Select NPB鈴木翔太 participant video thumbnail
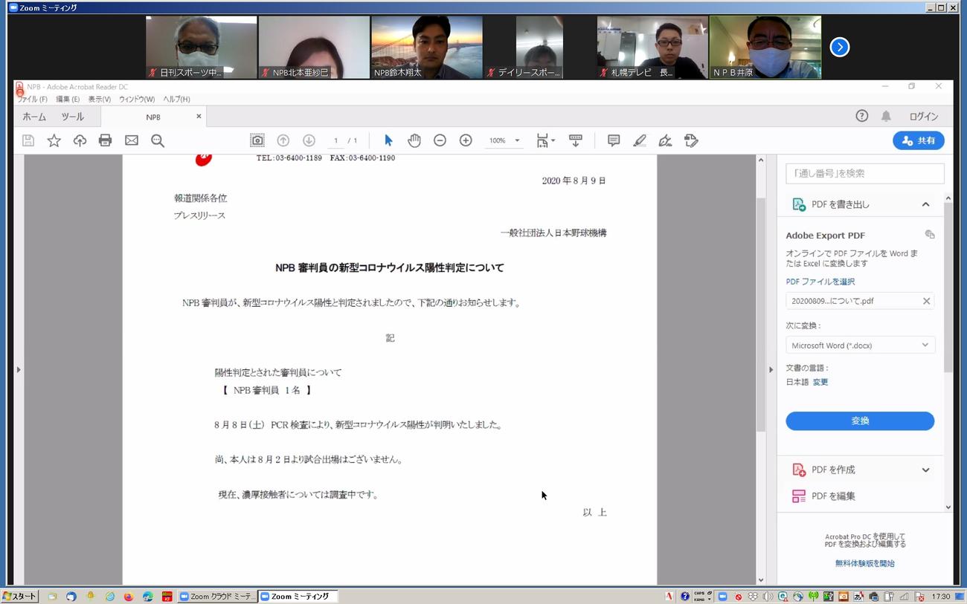Image resolution: width=967 pixels, height=604 pixels. (427, 47)
